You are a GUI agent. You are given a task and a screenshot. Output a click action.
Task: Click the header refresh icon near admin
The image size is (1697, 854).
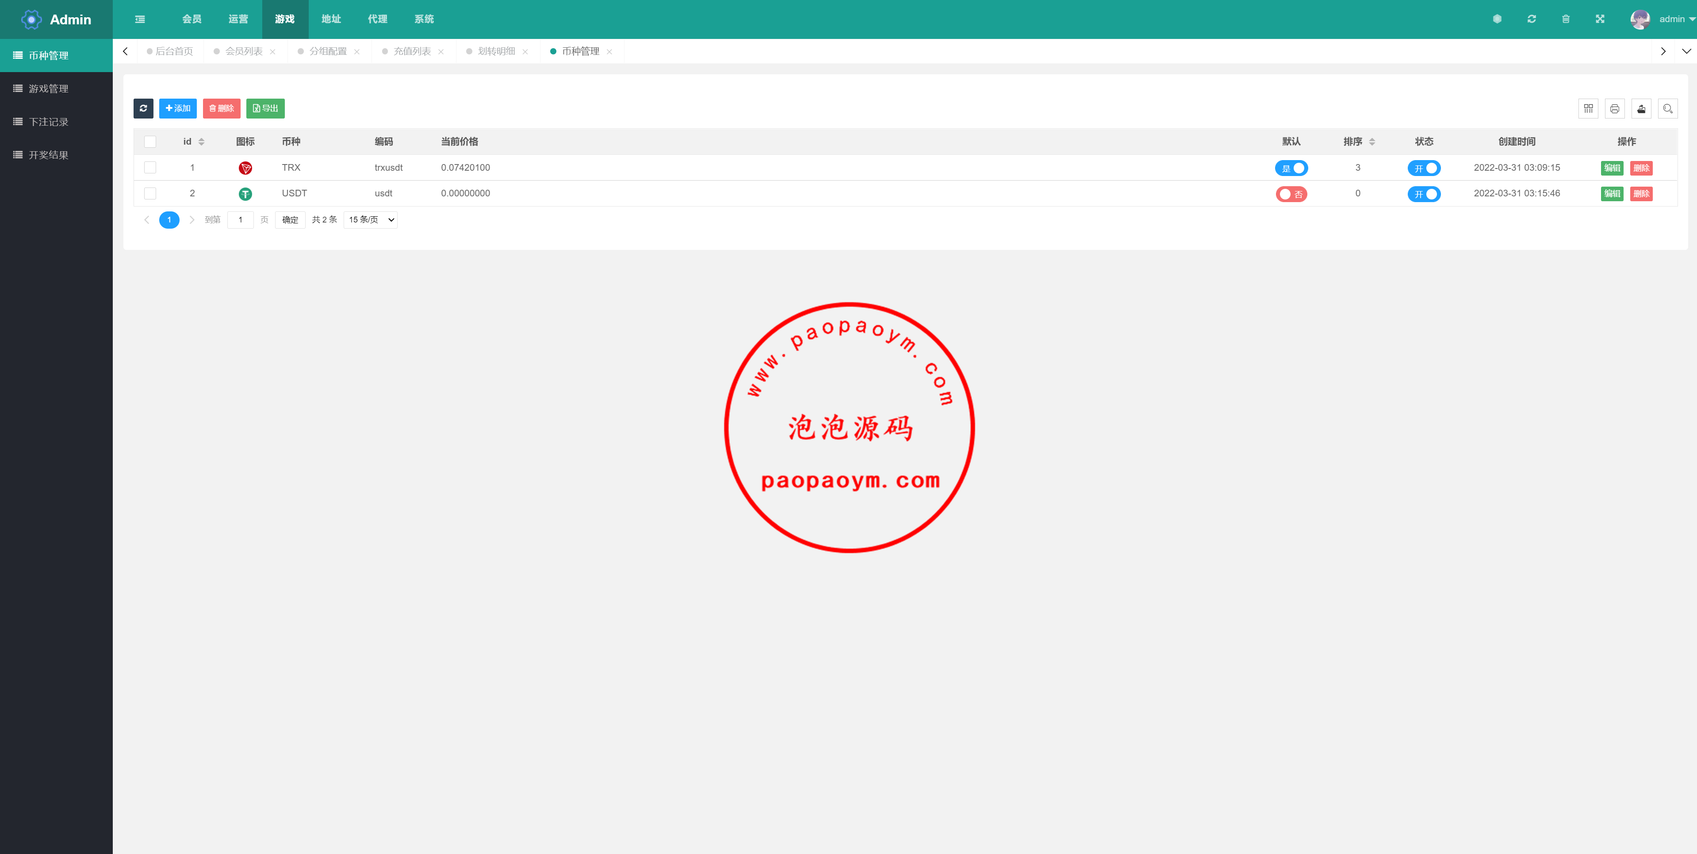click(x=1531, y=19)
